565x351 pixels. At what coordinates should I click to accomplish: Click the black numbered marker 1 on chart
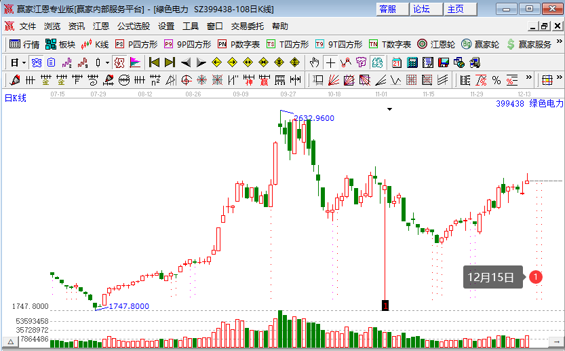point(385,306)
